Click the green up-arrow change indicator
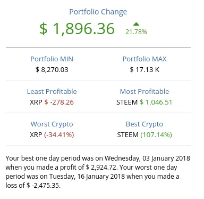204x199 pixels. tap(136, 24)
